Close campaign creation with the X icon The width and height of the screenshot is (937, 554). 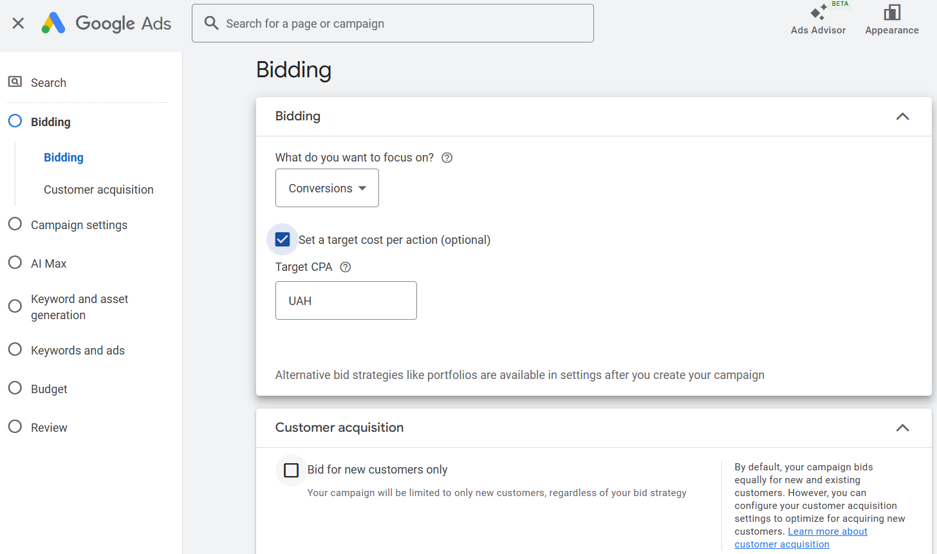pos(18,23)
